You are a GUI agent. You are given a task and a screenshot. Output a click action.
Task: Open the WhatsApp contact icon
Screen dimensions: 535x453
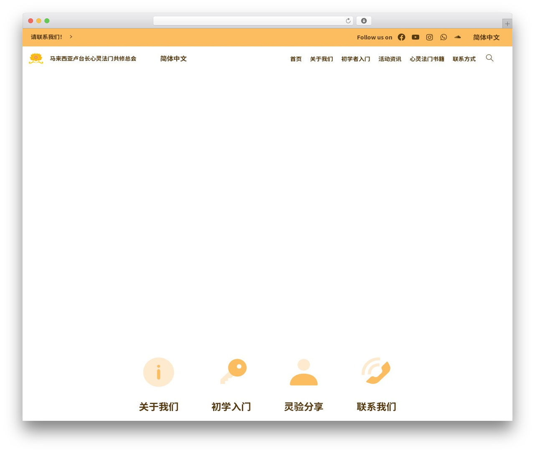coord(443,37)
